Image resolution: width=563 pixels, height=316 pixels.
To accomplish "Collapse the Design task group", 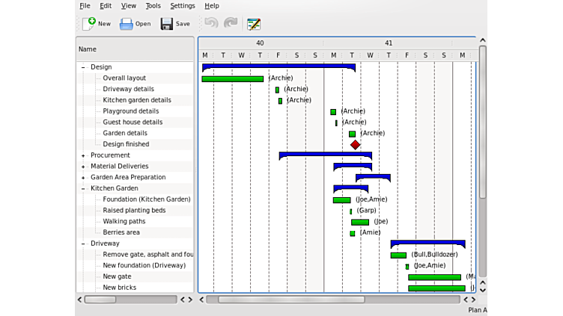I will (x=83, y=67).
